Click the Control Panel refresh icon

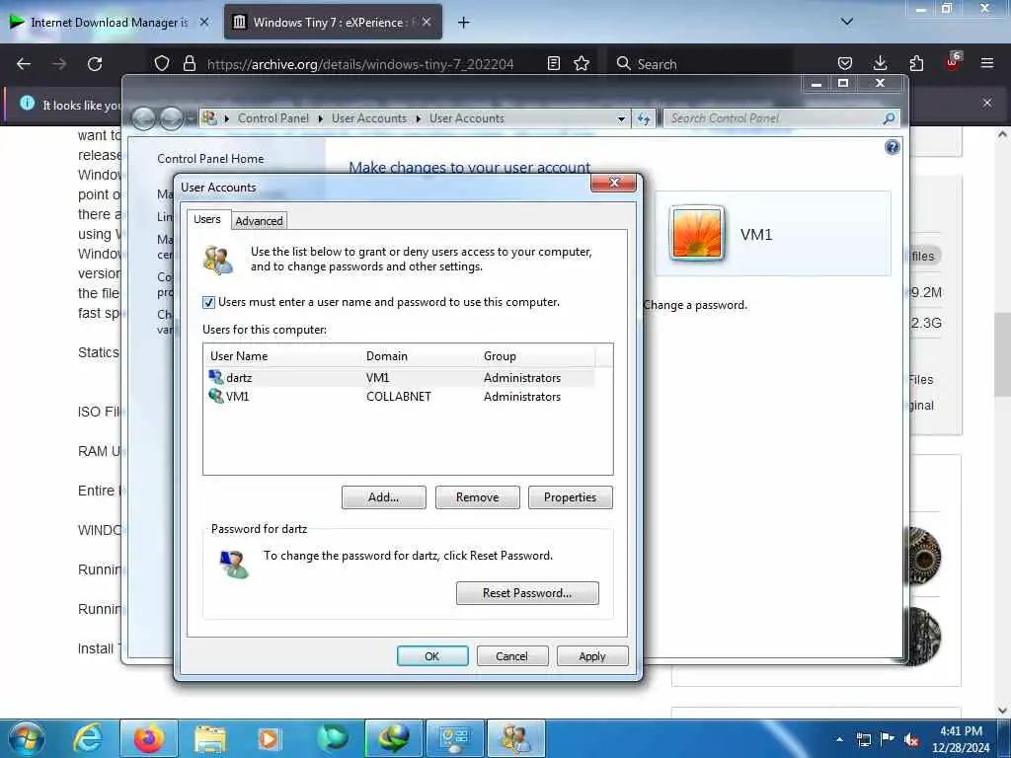(644, 118)
